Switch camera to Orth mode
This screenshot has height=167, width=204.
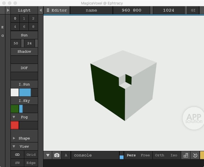pos(160,155)
